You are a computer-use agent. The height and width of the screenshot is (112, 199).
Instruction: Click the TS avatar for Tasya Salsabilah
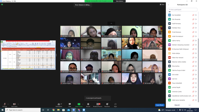(x=169, y=83)
